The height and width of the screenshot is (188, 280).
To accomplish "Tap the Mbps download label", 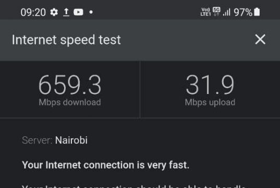I will [x=70, y=102].
